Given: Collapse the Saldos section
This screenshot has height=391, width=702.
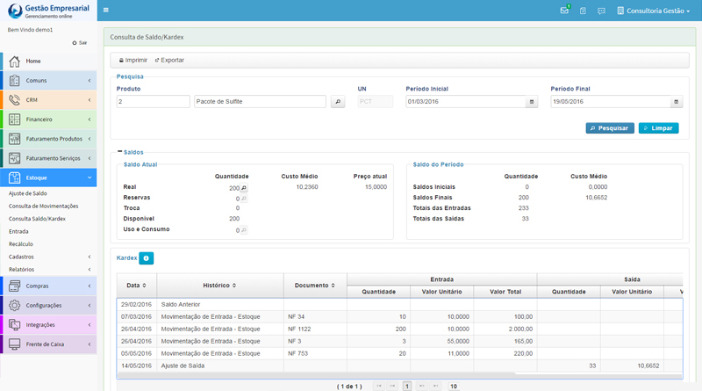Looking at the screenshot, I should pyautogui.click(x=119, y=152).
